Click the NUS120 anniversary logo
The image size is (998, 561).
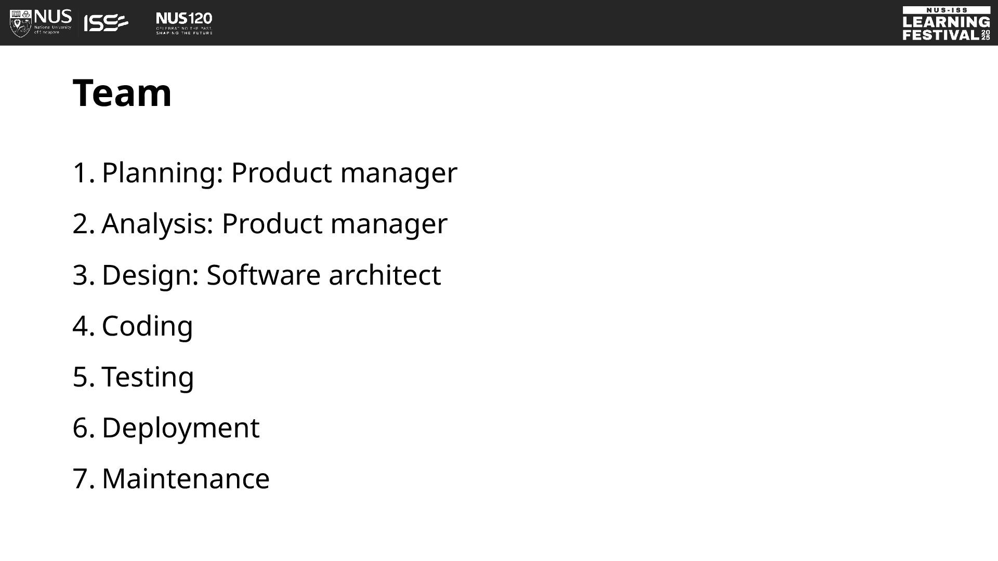coord(184,23)
